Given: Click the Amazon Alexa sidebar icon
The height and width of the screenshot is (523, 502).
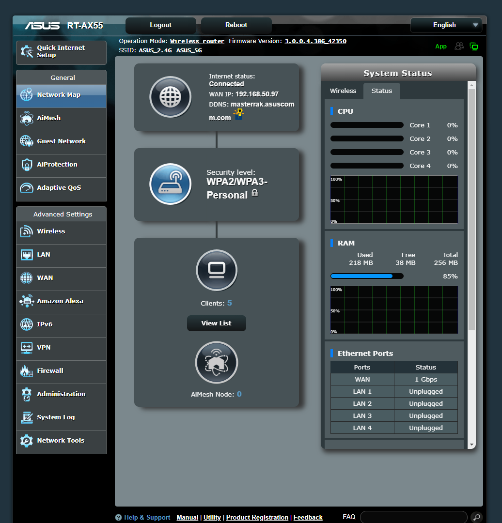Looking at the screenshot, I should pos(26,301).
